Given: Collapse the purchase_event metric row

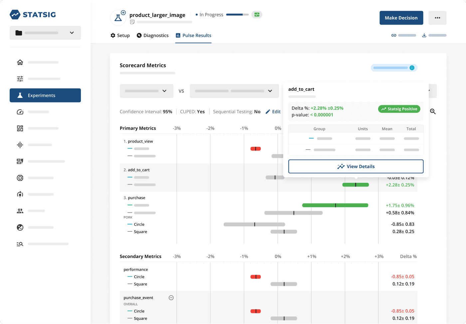Looking at the screenshot, I should click(171, 298).
